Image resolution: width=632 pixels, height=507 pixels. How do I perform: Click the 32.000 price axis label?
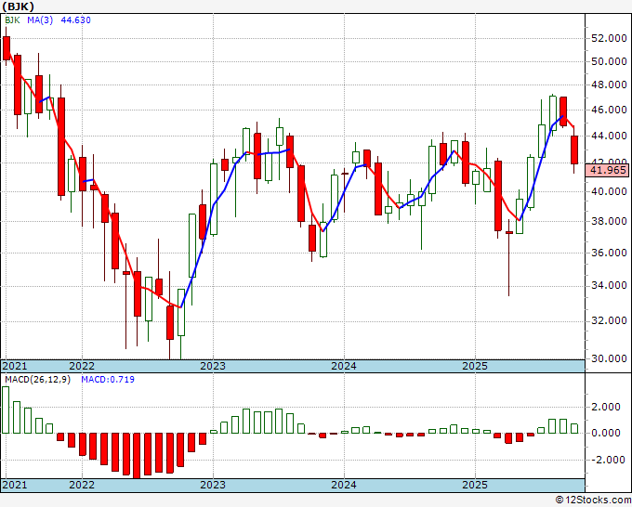click(x=609, y=320)
